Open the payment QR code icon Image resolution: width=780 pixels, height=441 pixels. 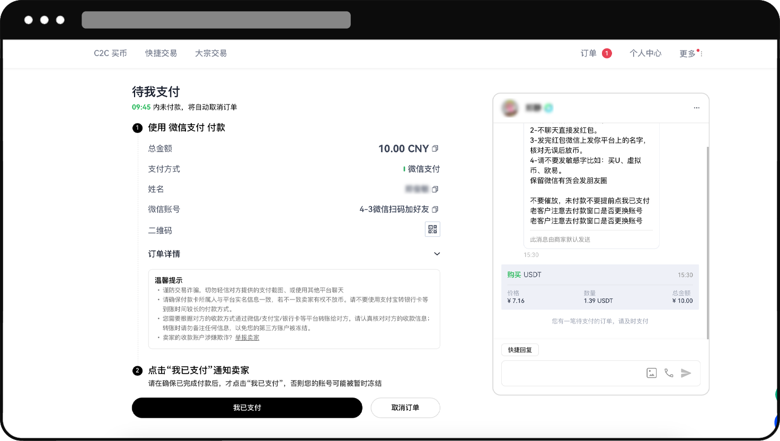(432, 229)
